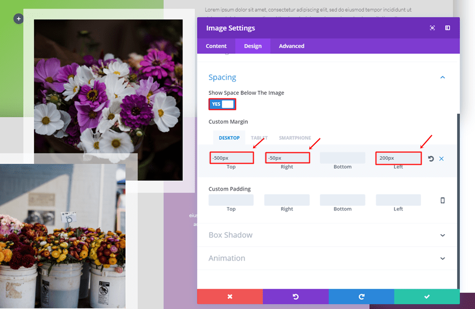Select the Smartphone margin tab

(x=295, y=138)
